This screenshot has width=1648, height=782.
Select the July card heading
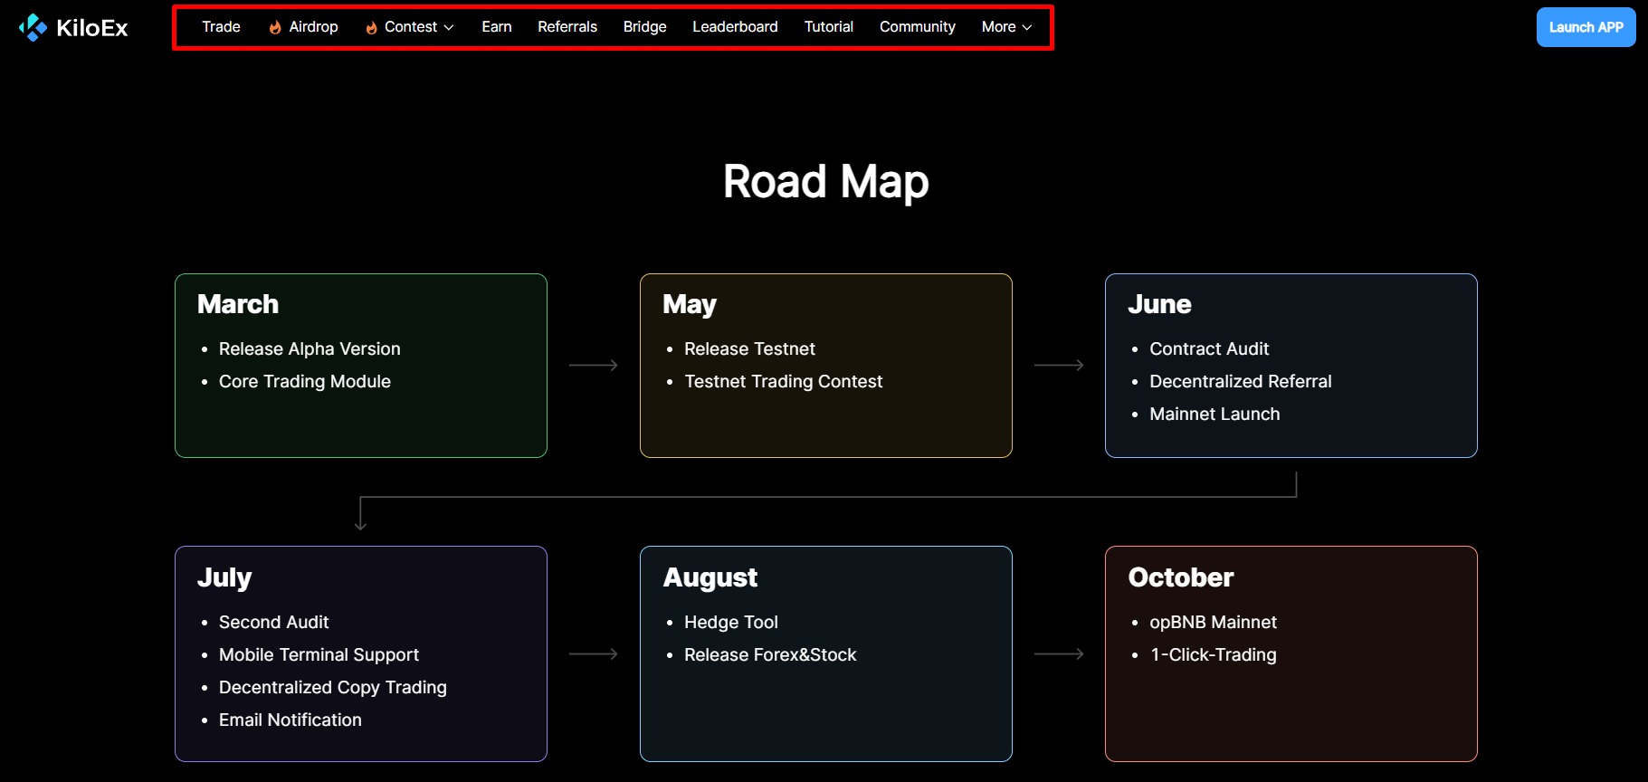(224, 578)
